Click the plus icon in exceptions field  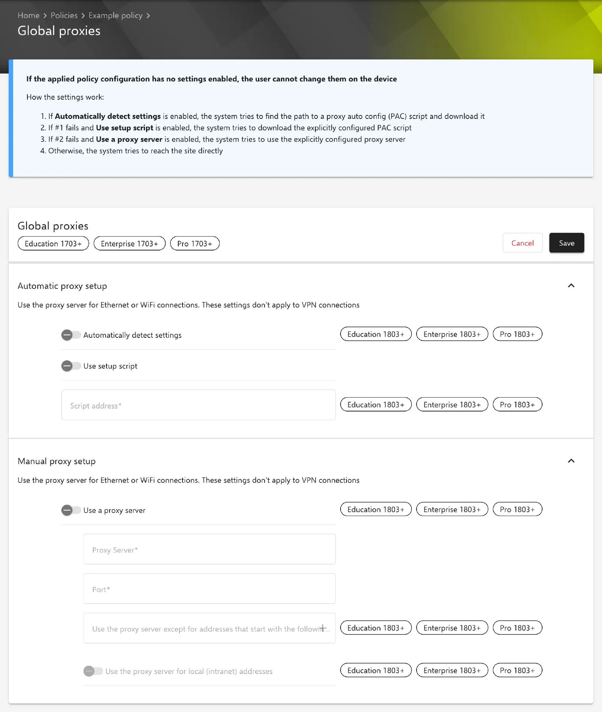[323, 627]
